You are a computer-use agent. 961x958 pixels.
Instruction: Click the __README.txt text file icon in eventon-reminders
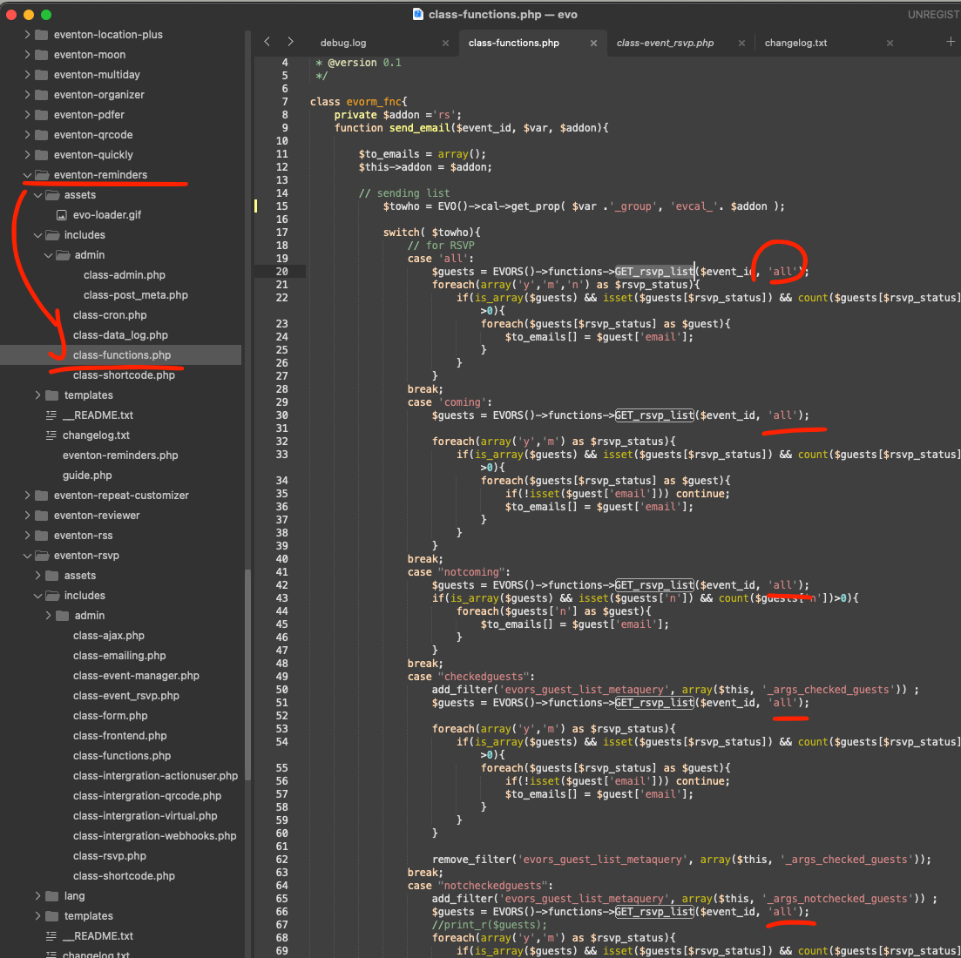pyautogui.click(x=51, y=415)
